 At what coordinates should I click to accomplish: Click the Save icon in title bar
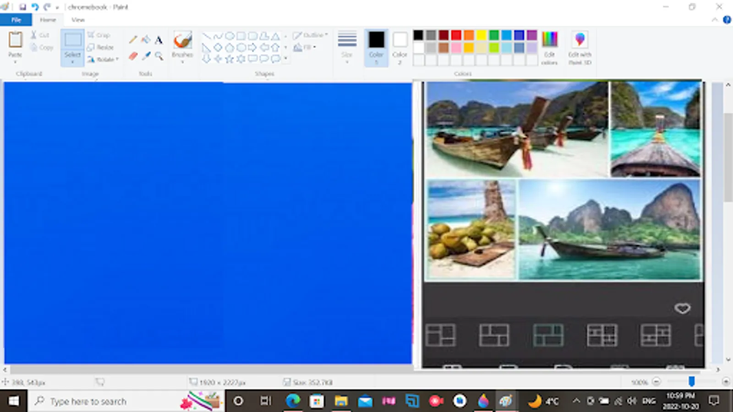(22, 7)
